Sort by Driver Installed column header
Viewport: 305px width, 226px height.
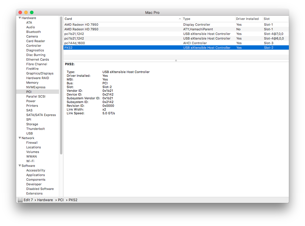coord(249,19)
